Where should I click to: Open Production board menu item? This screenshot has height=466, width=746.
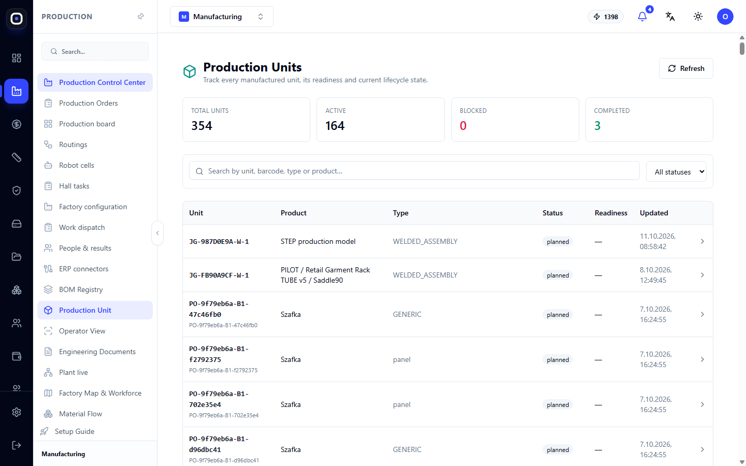pos(95,124)
